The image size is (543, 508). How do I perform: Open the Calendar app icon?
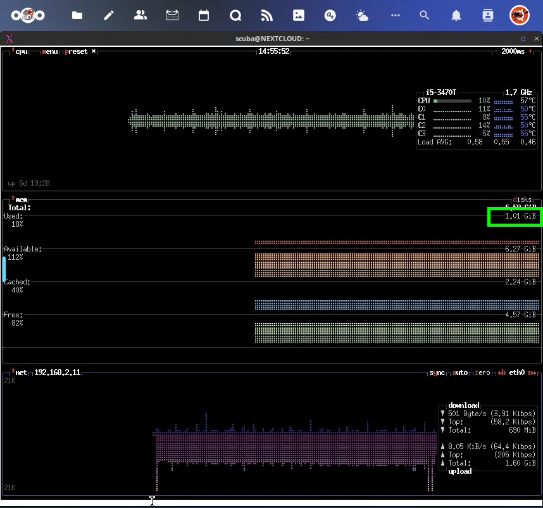[204, 16]
